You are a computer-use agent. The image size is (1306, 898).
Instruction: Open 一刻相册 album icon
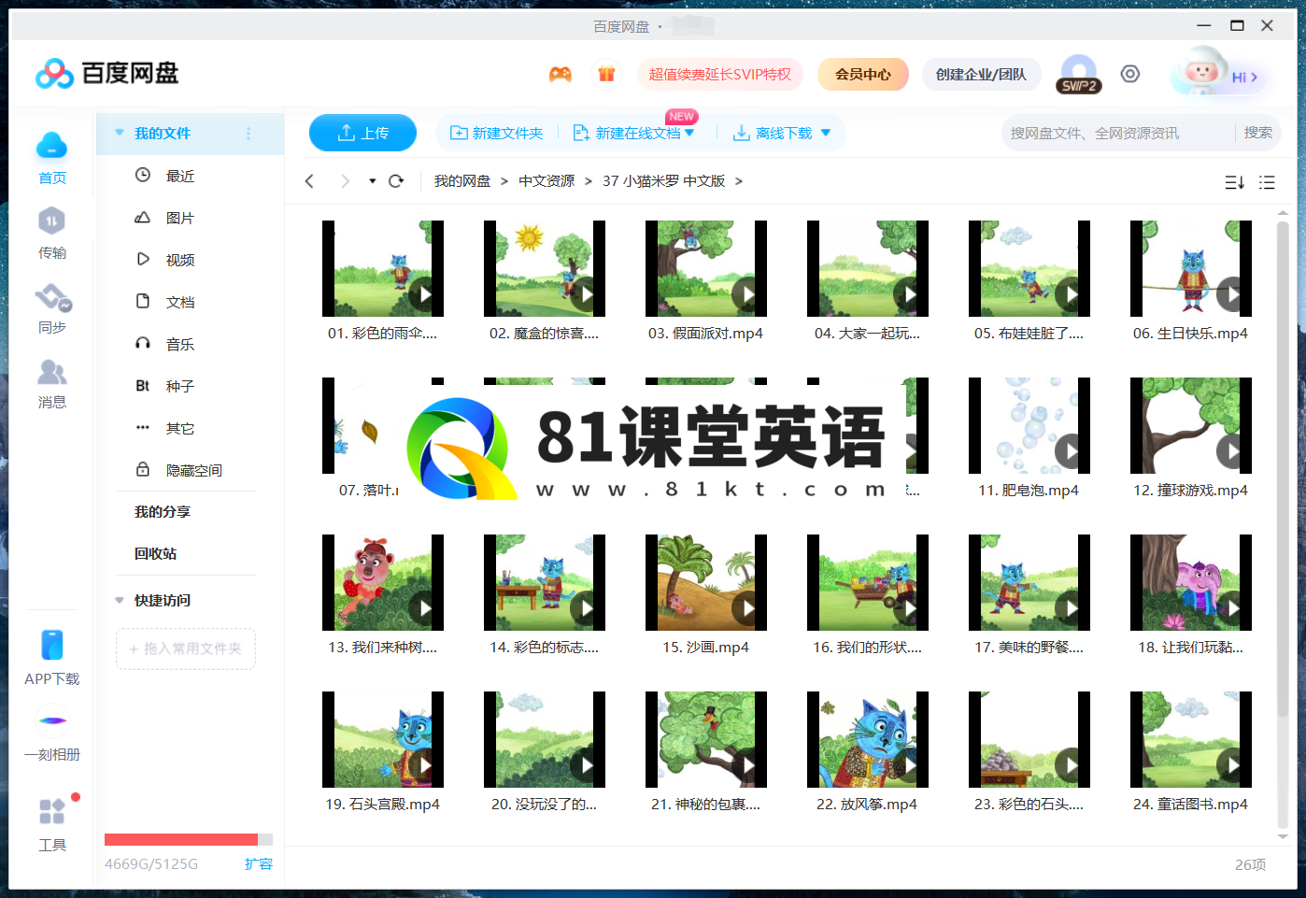click(x=52, y=720)
